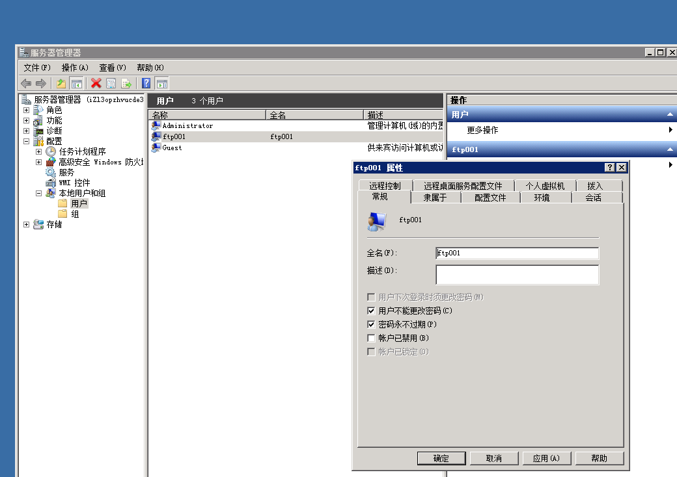The width and height of the screenshot is (677, 477).
Task: Switch to the 隶属于 tab
Action: [x=435, y=198]
